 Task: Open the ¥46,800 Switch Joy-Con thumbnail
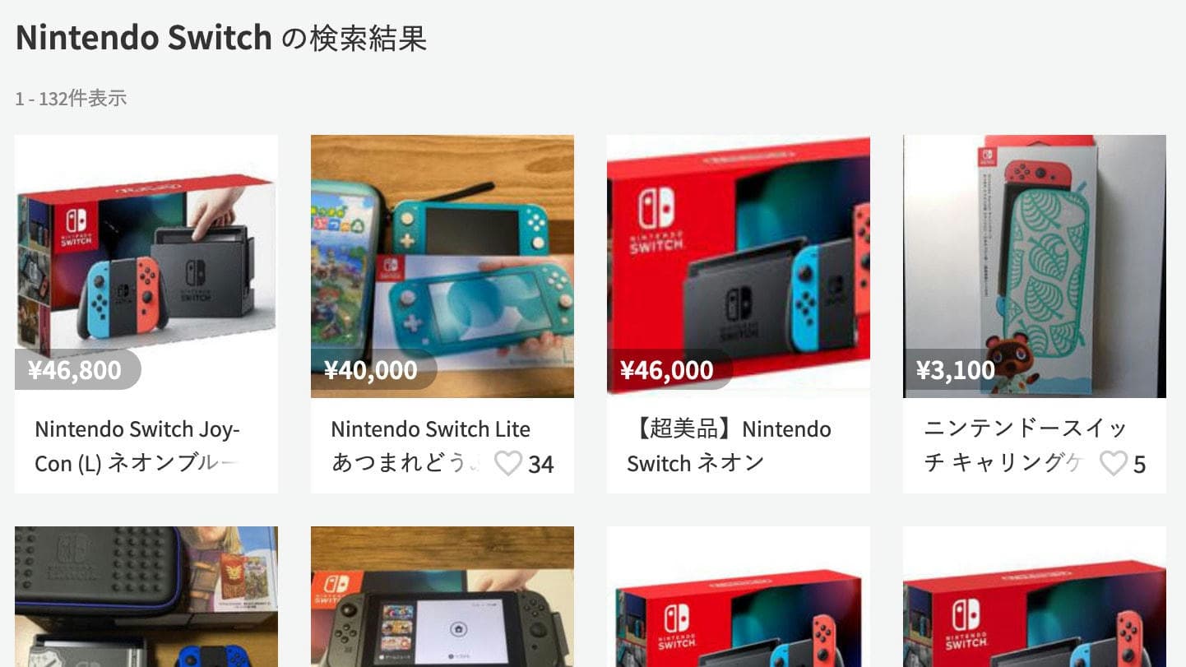point(146,266)
